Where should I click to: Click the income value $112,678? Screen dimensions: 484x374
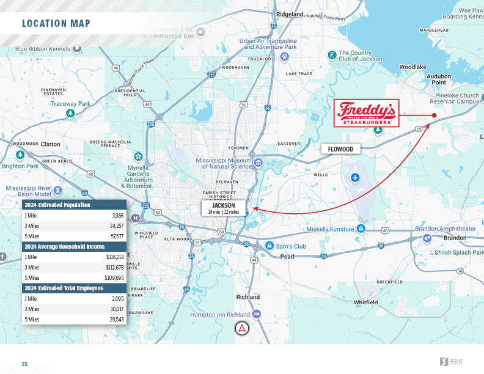click(x=115, y=268)
